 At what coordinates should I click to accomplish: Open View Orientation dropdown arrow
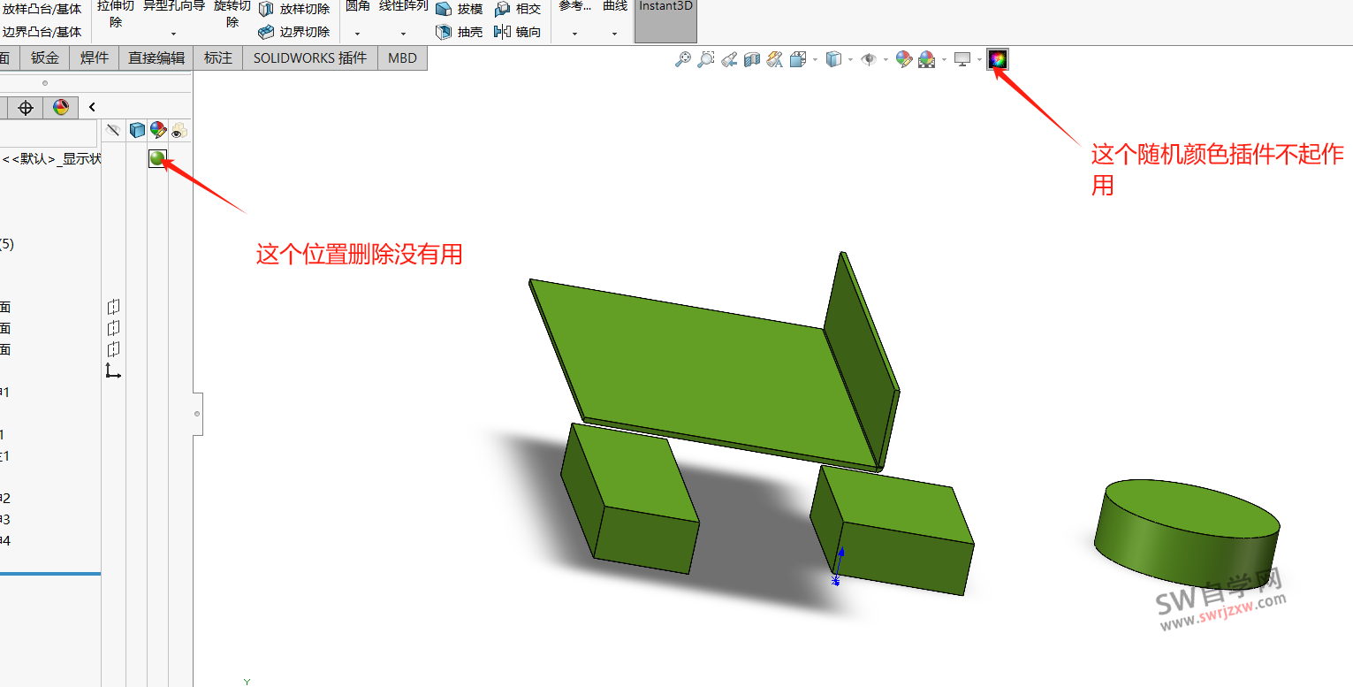[815, 60]
